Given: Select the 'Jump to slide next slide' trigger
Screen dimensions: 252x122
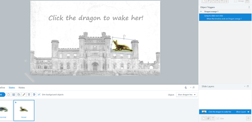Looking at the screenshot, I should click(x=225, y=17).
